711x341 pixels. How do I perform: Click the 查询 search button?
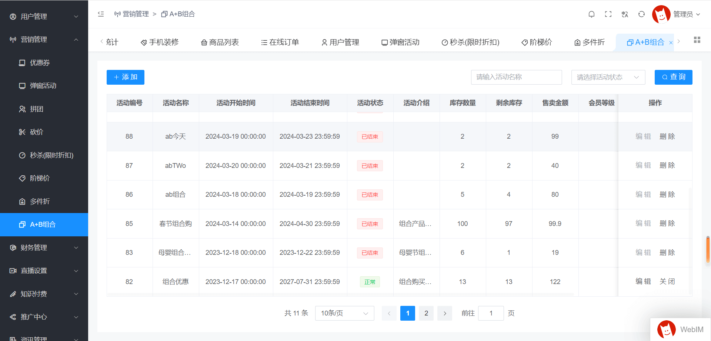tap(673, 77)
